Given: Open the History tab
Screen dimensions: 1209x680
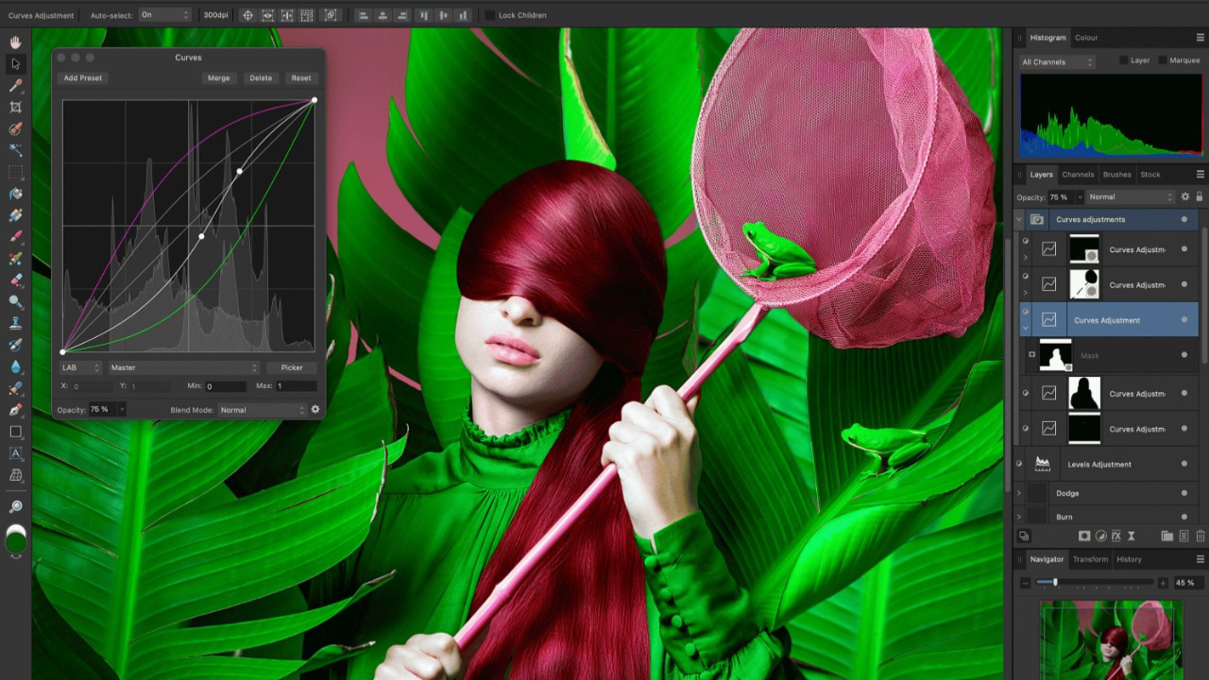Looking at the screenshot, I should point(1129,559).
